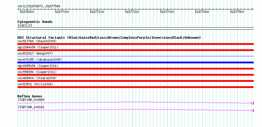Click the red loss bar of nsv469404
Viewport: 262px width, 127px height.
click(135, 81)
